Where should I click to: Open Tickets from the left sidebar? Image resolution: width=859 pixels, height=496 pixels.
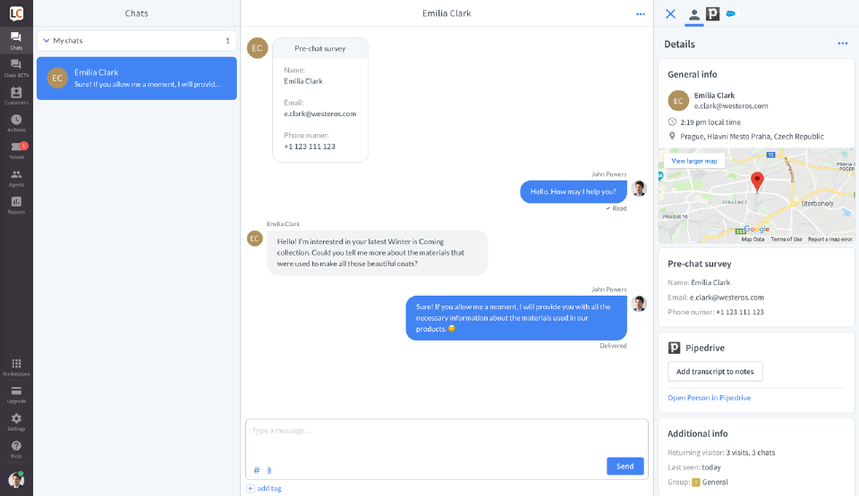(x=16, y=148)
